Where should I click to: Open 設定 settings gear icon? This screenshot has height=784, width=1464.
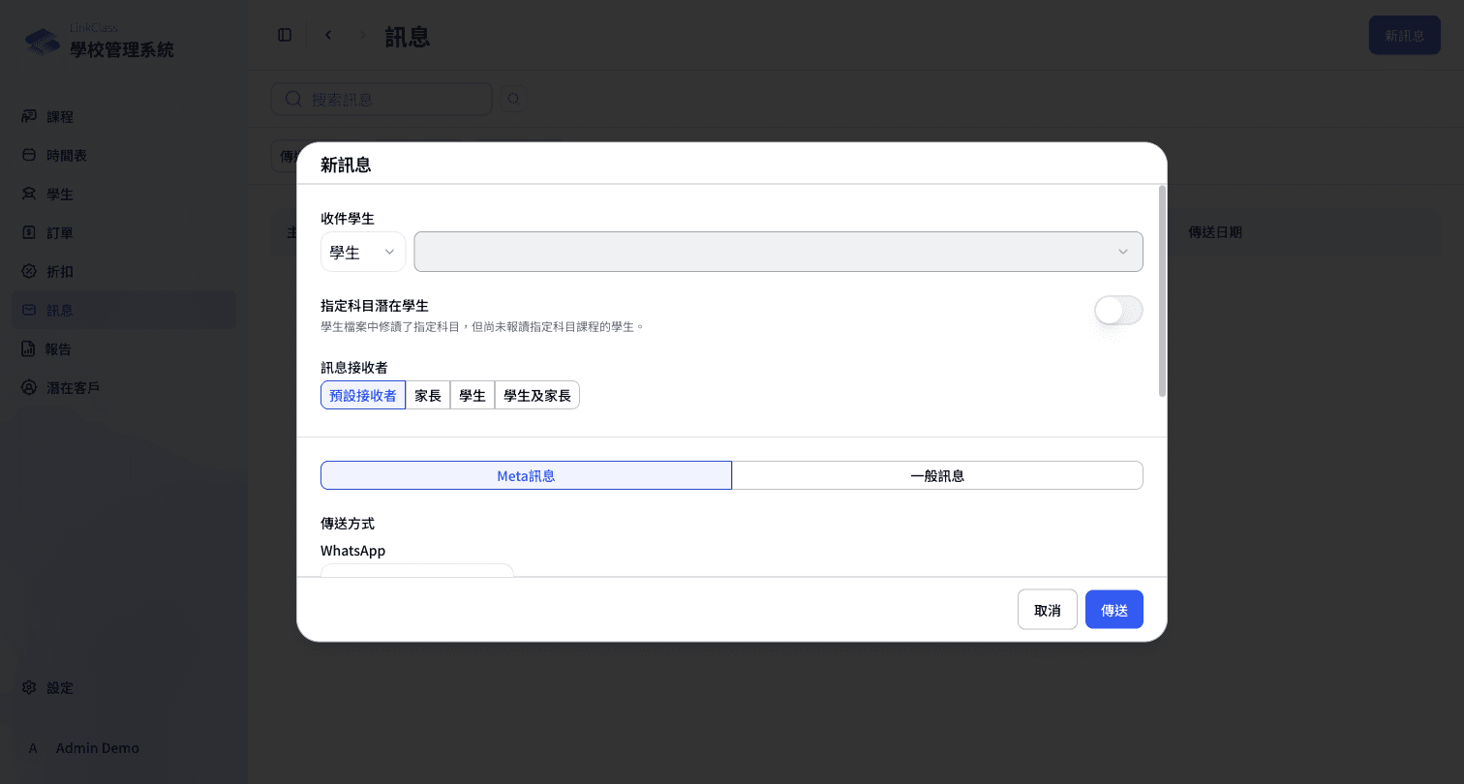[29, 687]
